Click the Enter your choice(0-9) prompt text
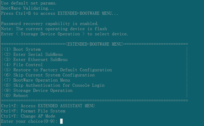Image resolution: width=204 pixels, height=126 pixels. coord(29,121)
